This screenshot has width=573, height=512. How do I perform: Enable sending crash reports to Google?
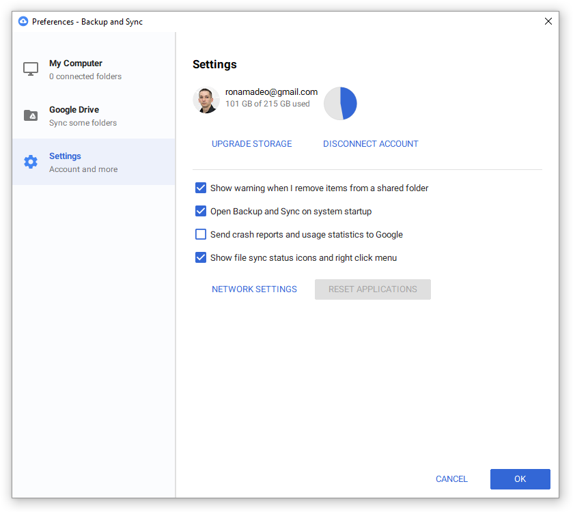point(201,234)
